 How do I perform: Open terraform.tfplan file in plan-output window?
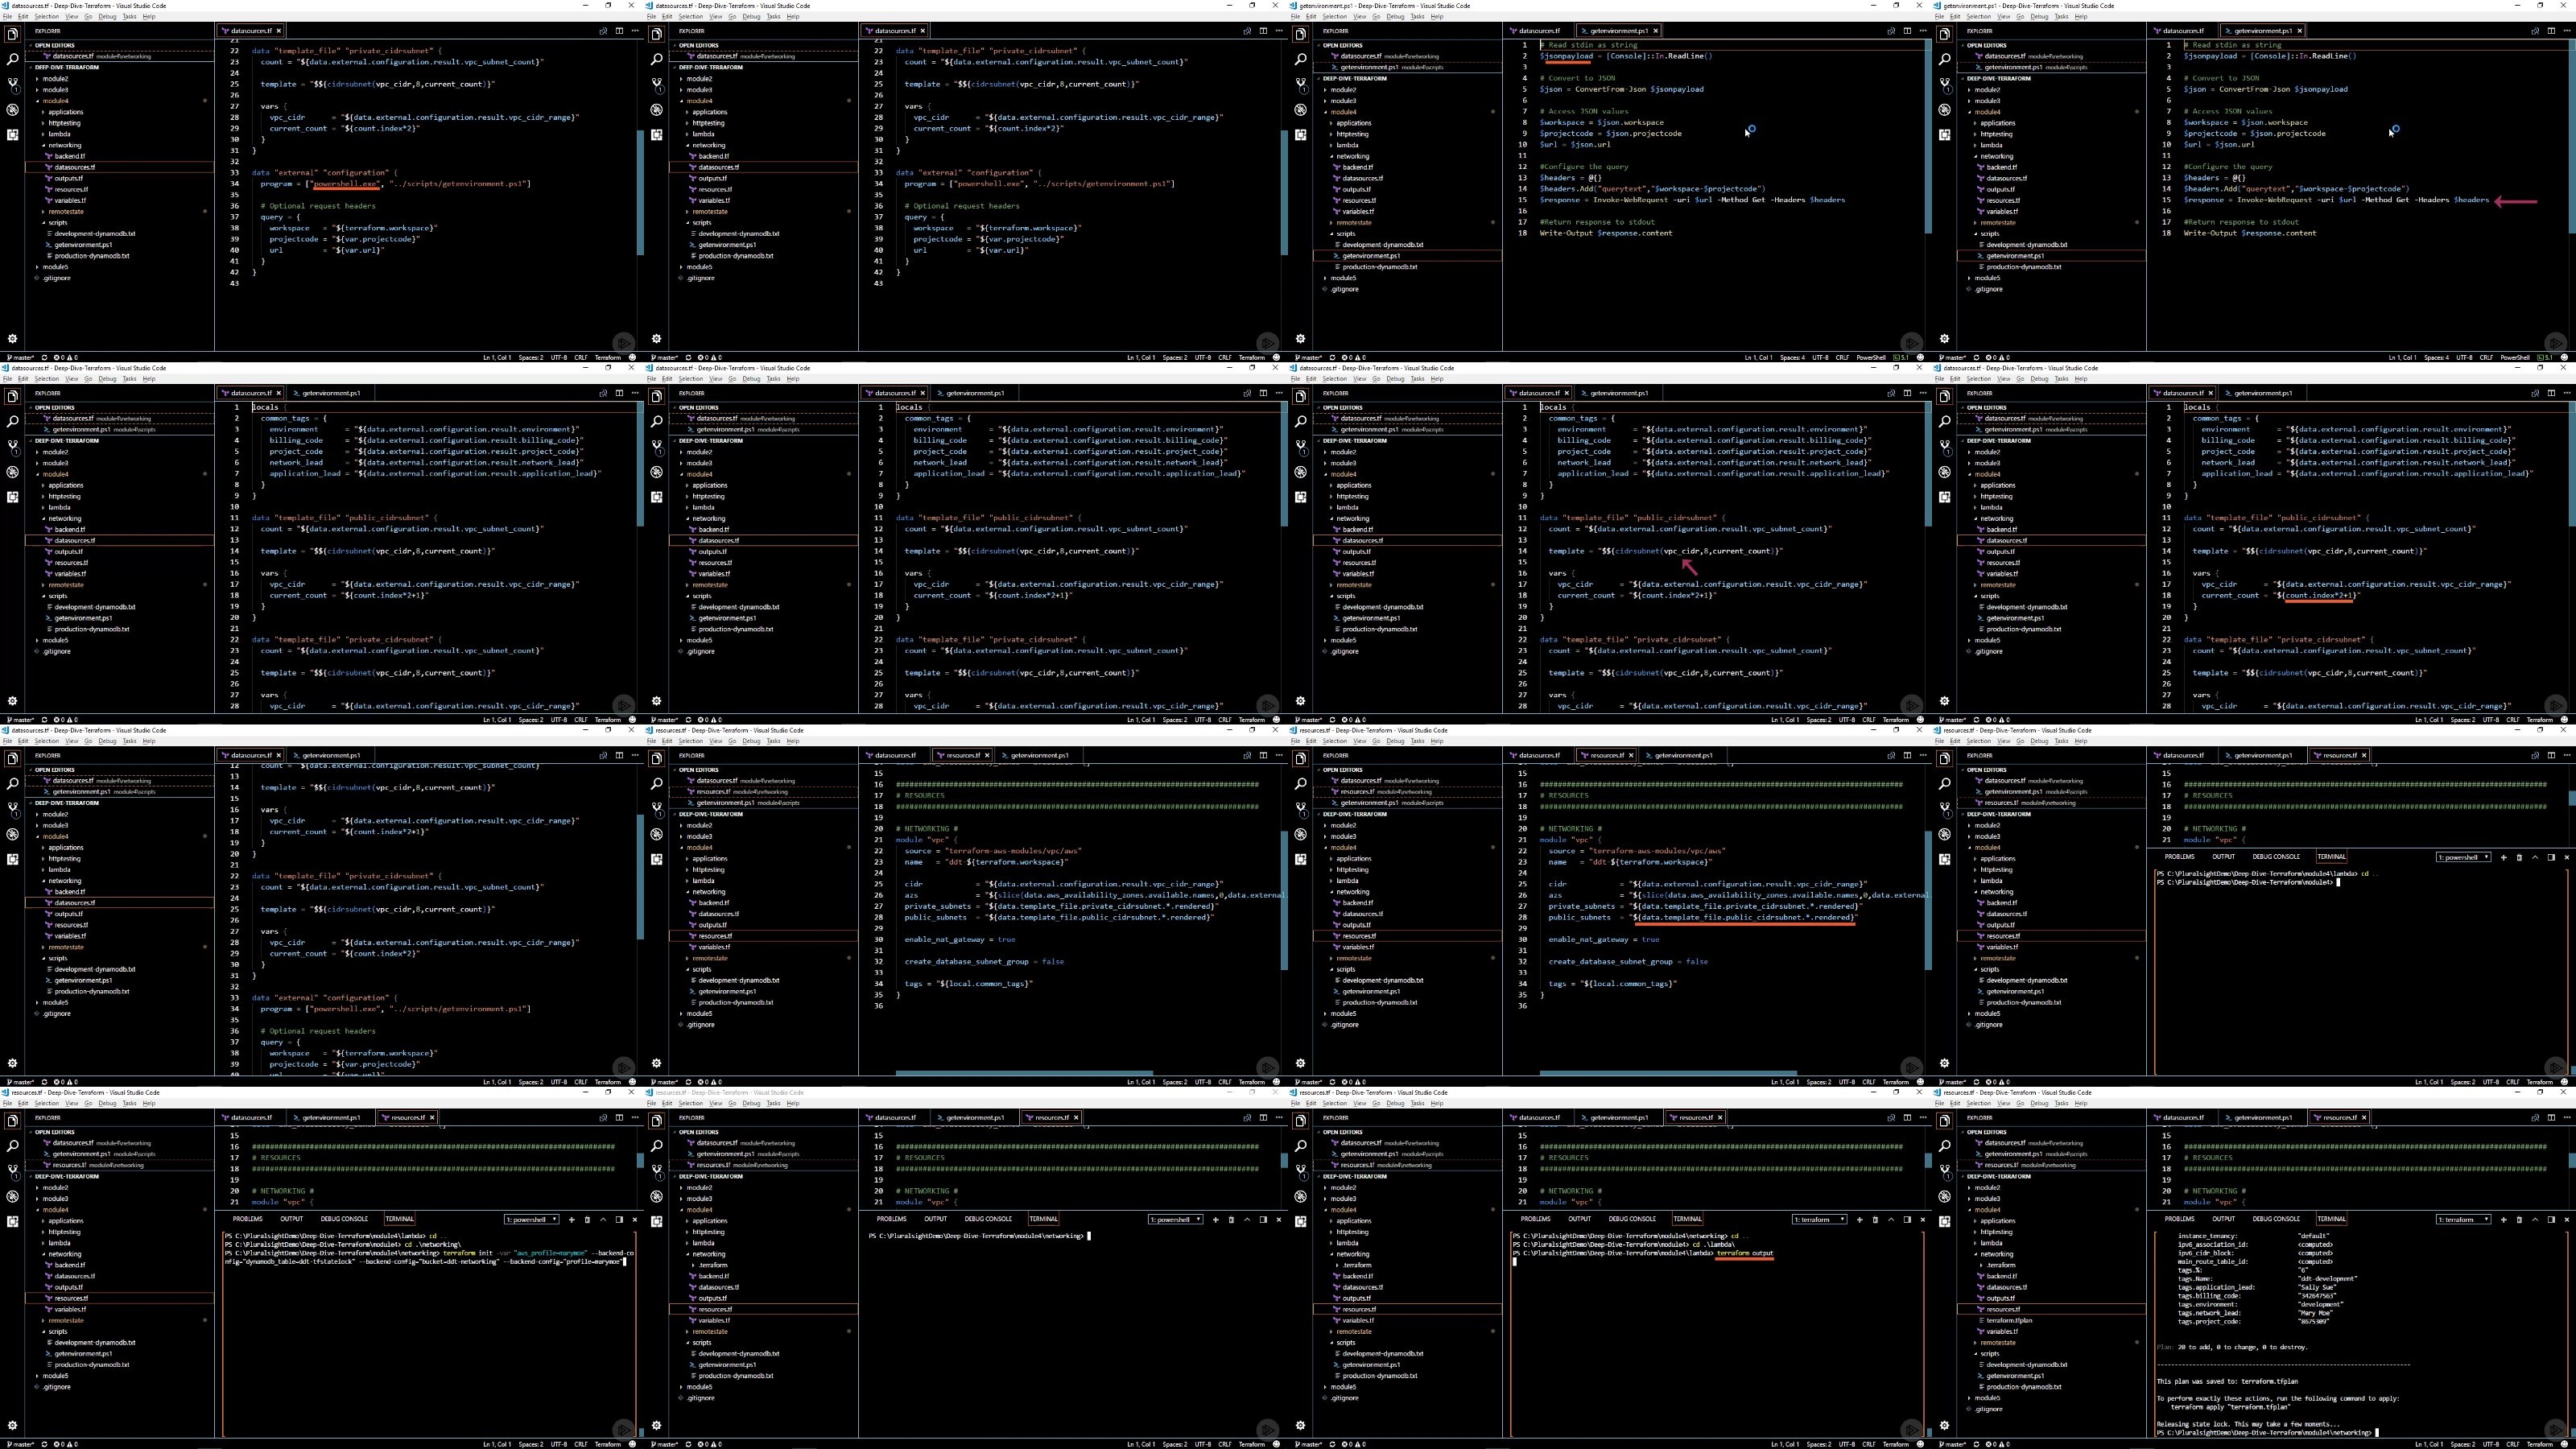pyautogui.click(x=2008, y=1320)
